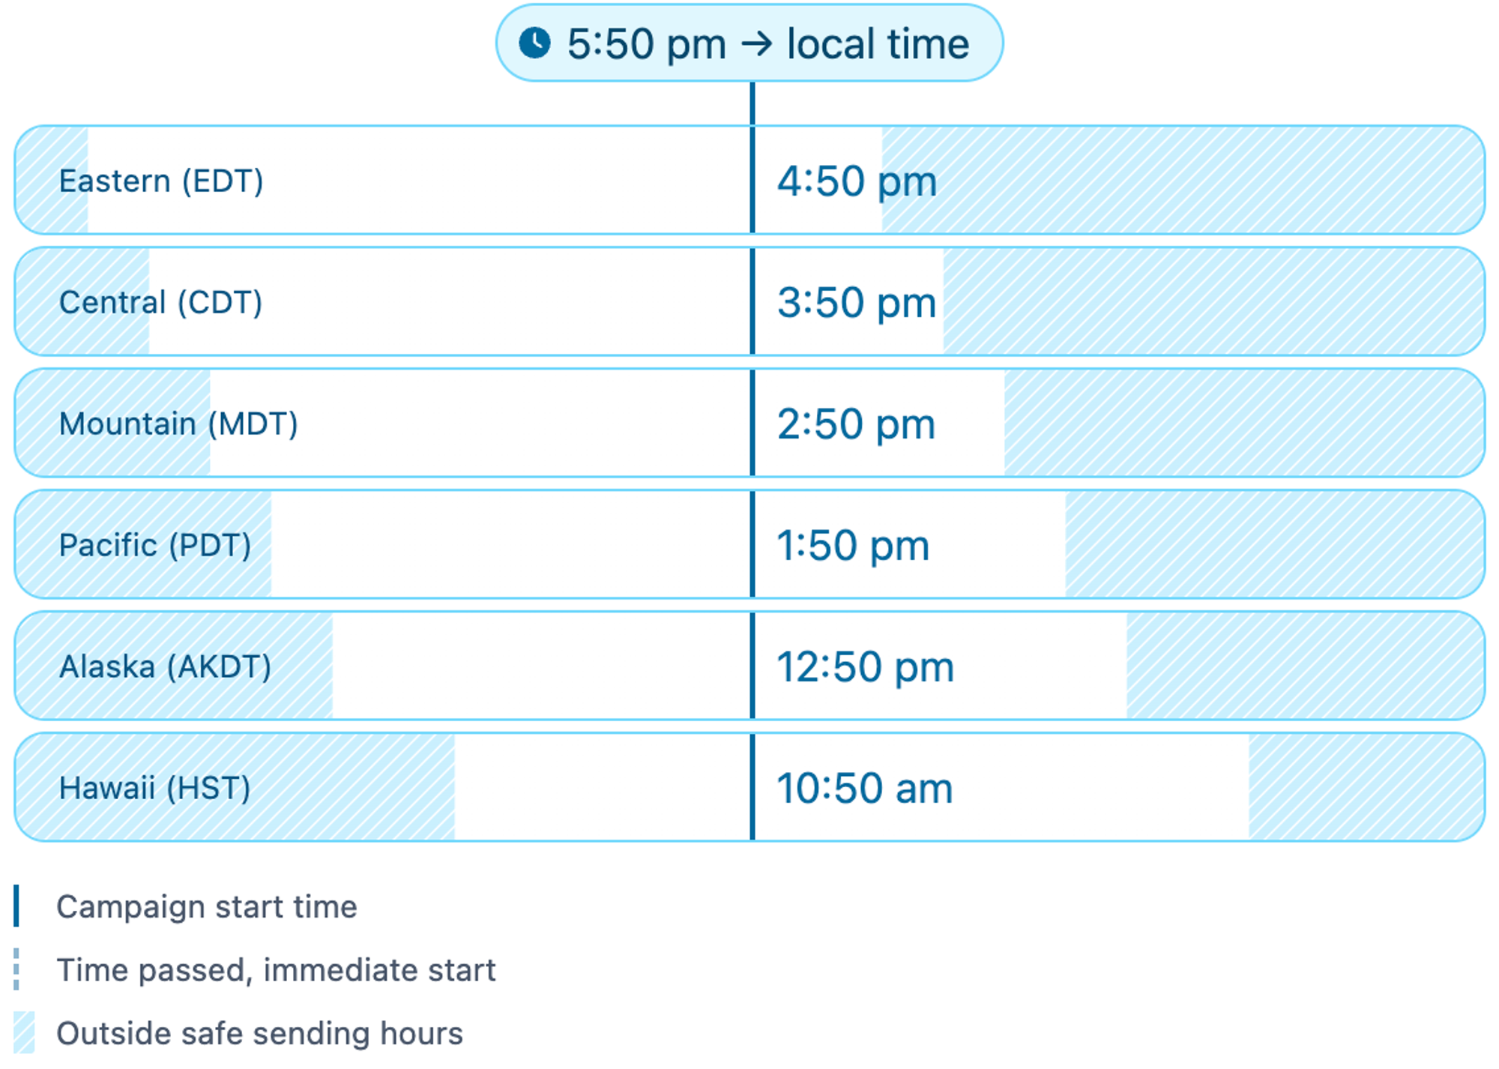Select the Central (CDT) row label
1499x1069 pixels.
(x=161, y=302)
